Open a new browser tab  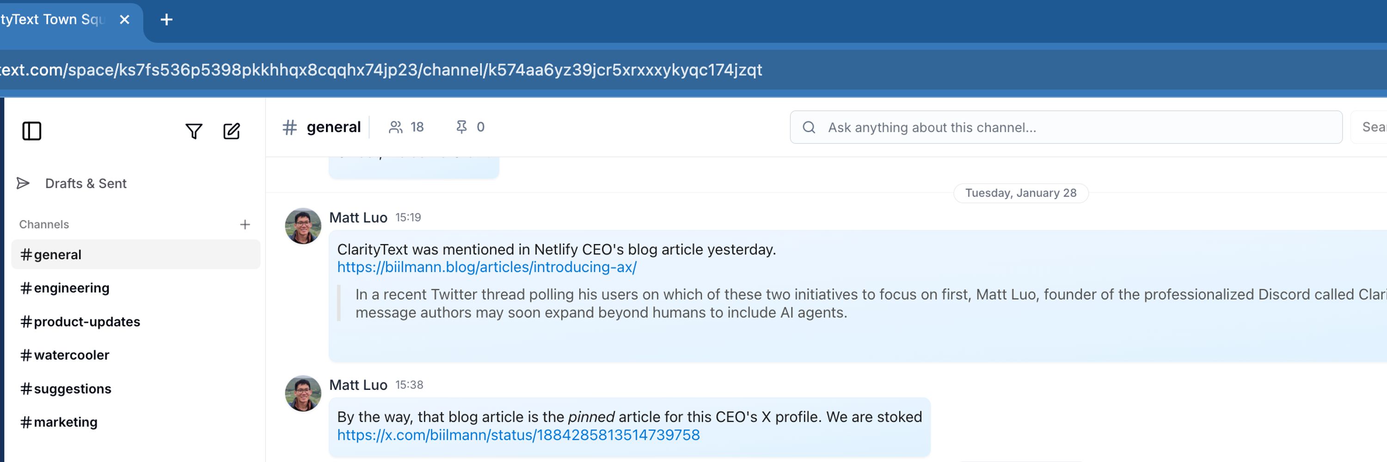coord(166,20)
